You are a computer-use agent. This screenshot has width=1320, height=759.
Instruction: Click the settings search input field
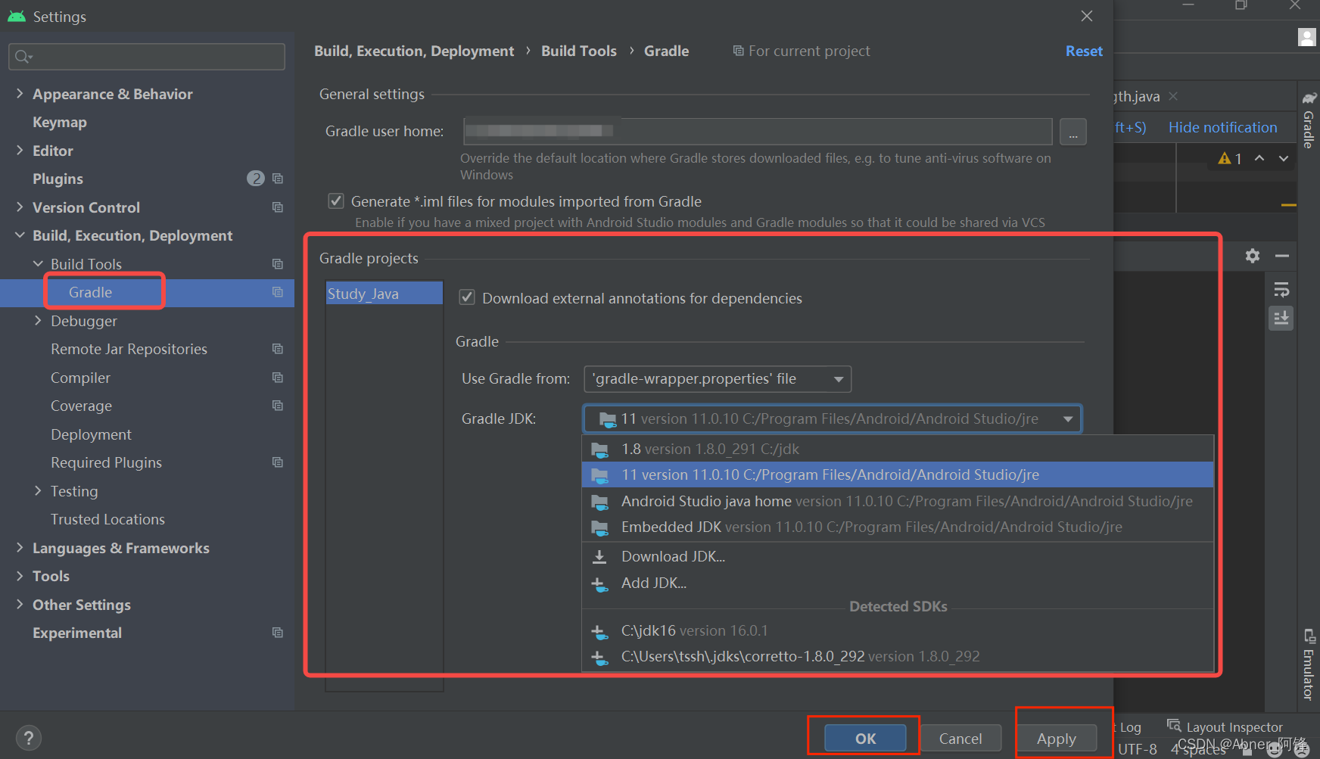point(147,57)
